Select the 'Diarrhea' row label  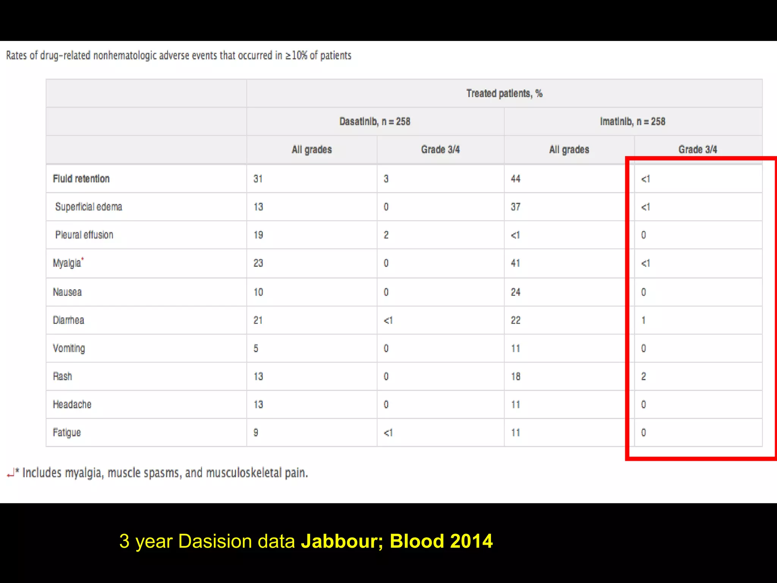click(69, 320)
